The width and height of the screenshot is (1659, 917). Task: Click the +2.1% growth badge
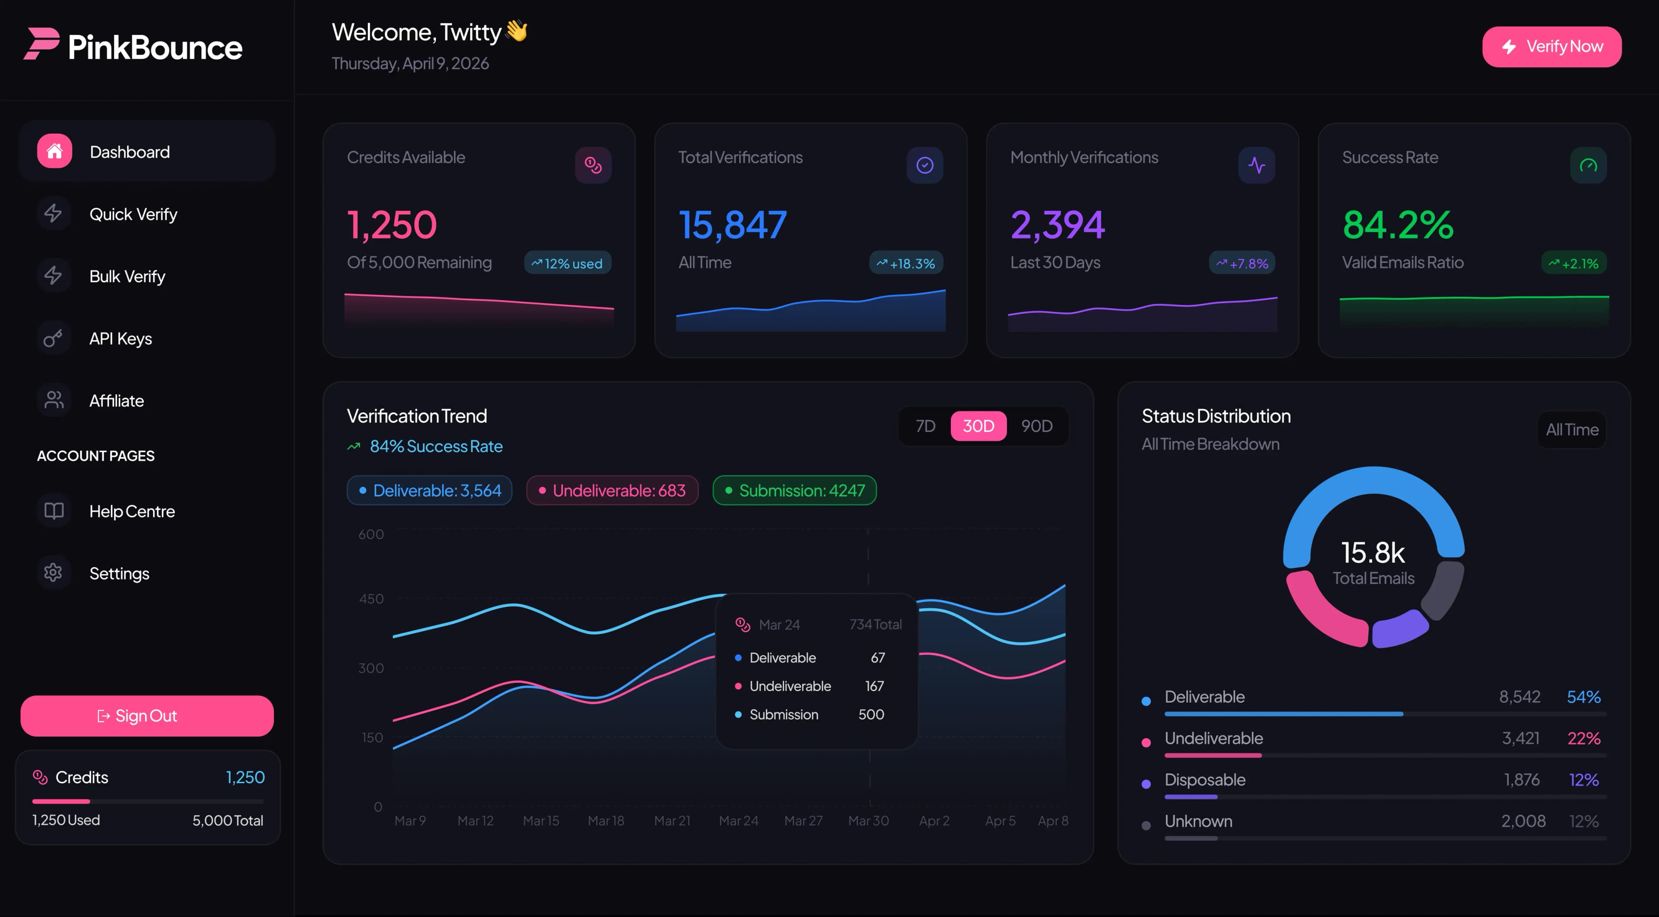1573,263
